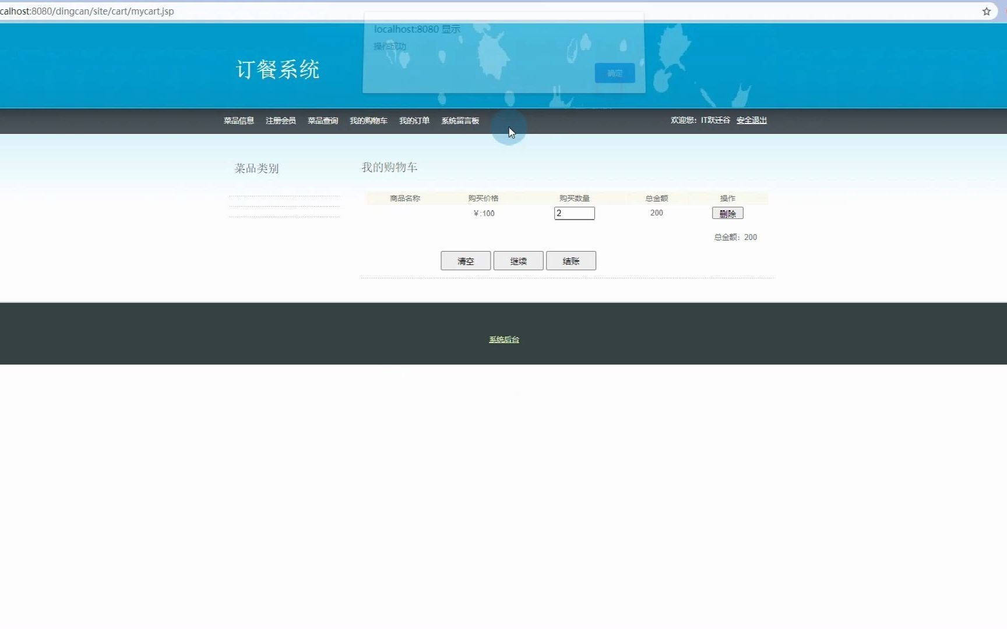Click the bookmark star in address bar
Image resolution: width=1007 pixels, height=629 pixels.
[x=987, y=11]
